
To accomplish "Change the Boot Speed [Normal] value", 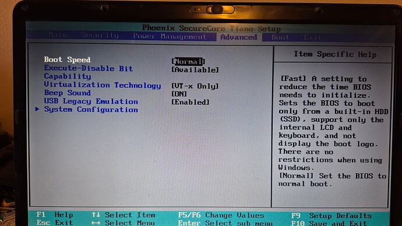I will coord(188,62).
